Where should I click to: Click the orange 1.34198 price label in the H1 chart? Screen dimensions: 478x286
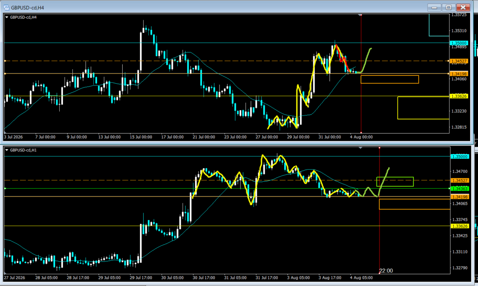pos(460,197)
